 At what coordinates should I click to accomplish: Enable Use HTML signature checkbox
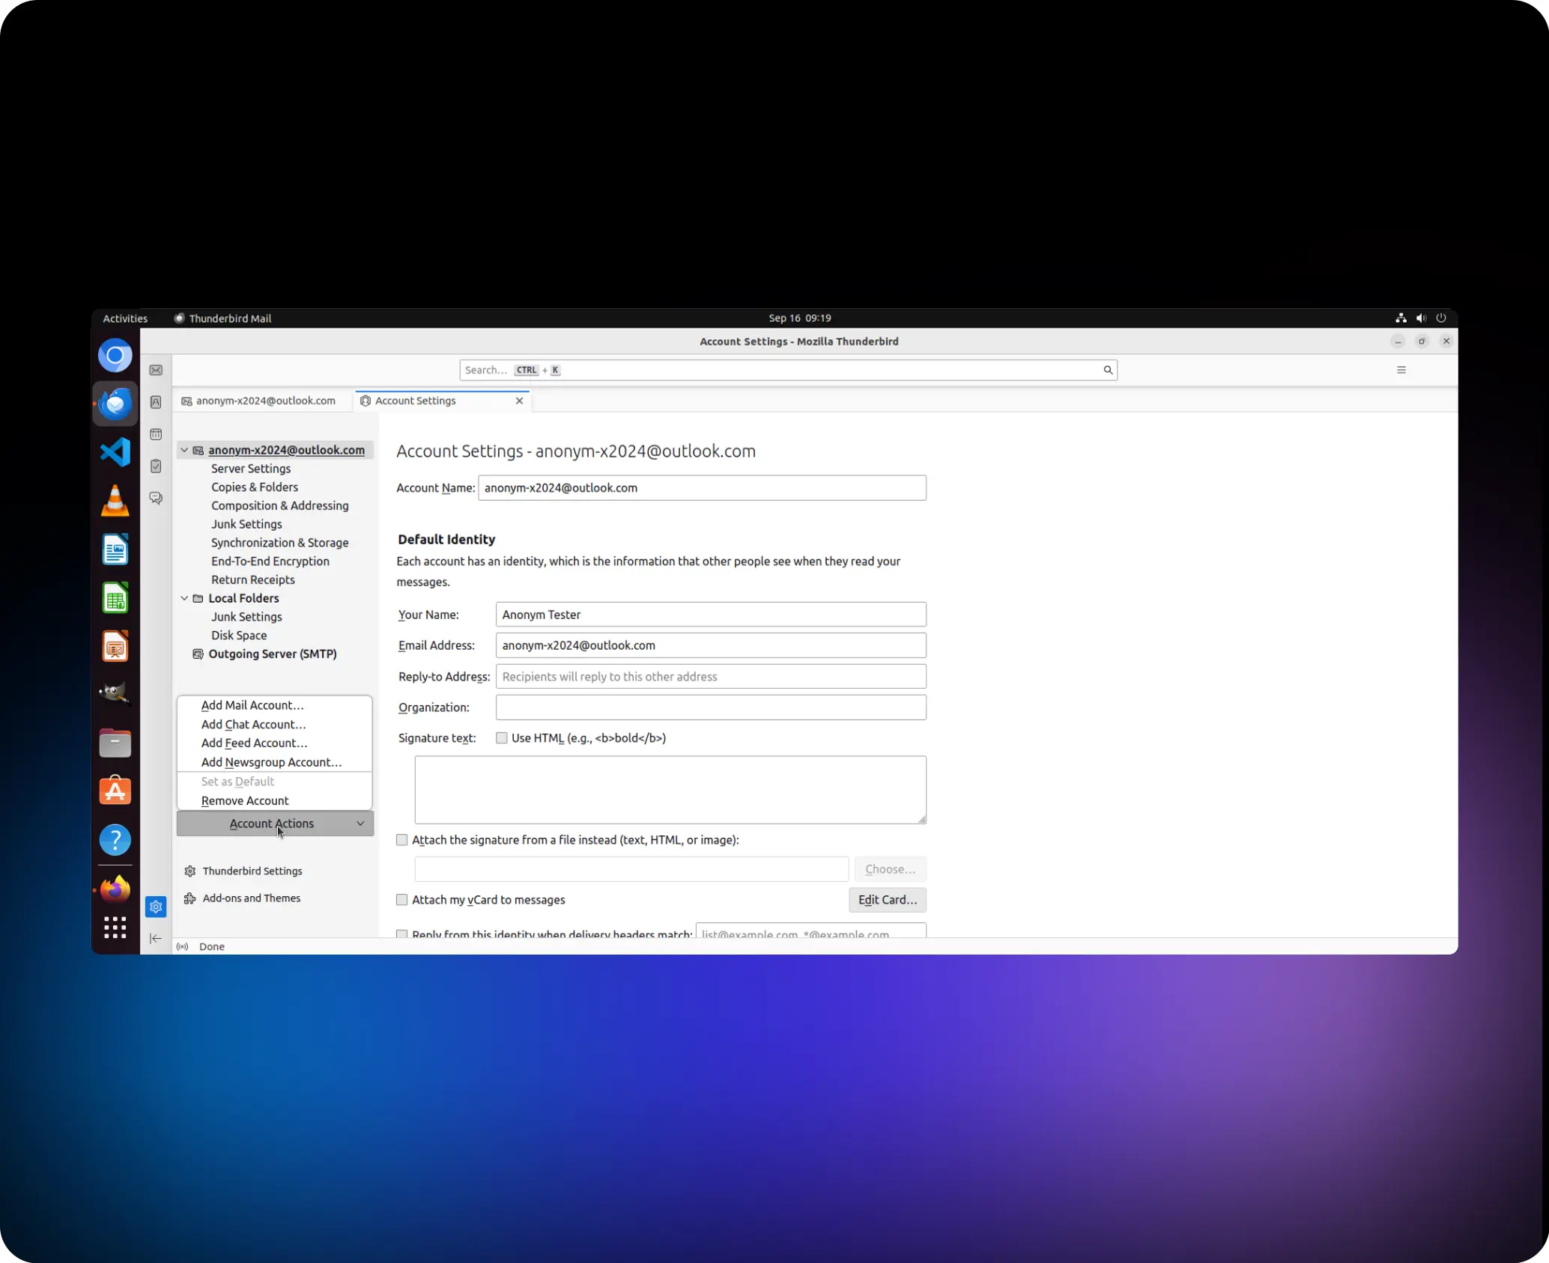click(x=502, y=738)
